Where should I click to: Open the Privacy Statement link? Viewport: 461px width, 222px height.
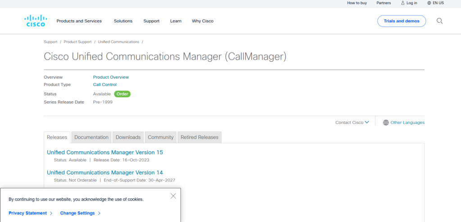[27, 213]
